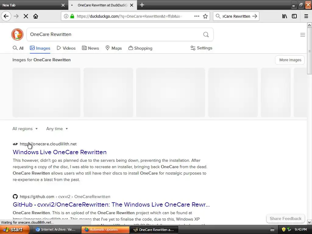The image size is (312, 234).
Task: Open DuckDuckGo Settings dropdown
Action: pos(201,48)
